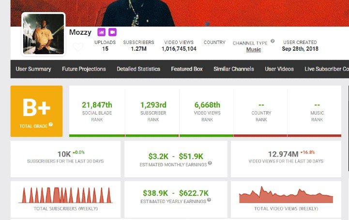
Task: Click the User Created date Sep 28th, 2018
Action: 300,49
